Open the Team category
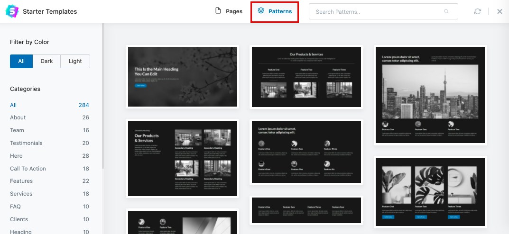This screenshot has width=509, height=234. pyautogui.click(x=49, y=130)
